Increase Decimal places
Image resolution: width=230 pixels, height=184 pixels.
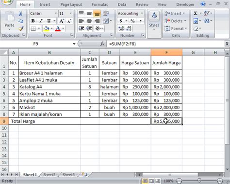121,28
